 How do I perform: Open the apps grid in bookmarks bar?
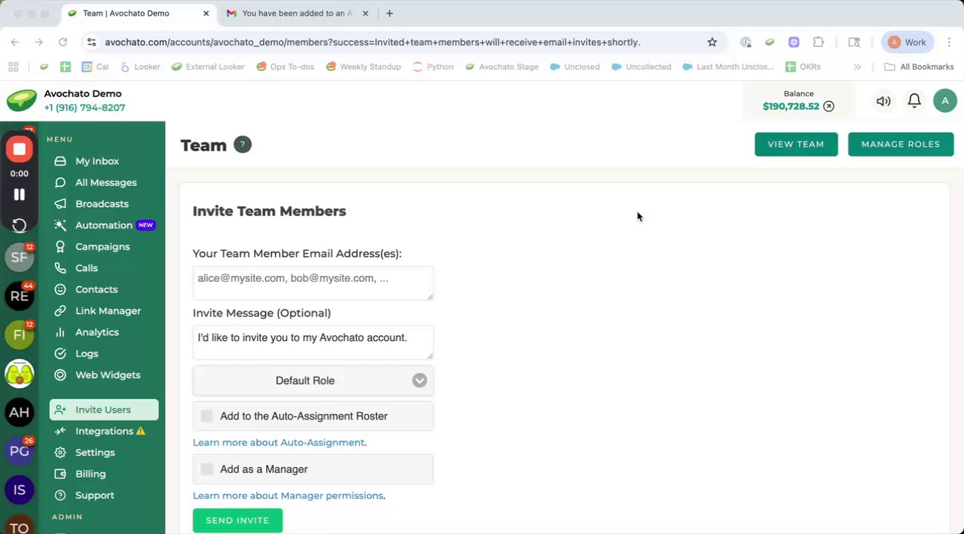[13, 67]
